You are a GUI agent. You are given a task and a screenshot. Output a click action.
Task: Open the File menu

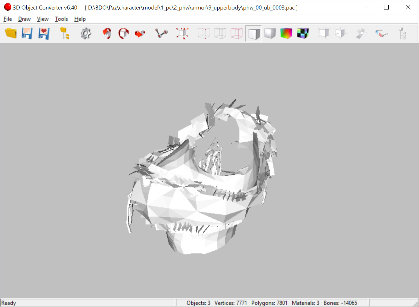tap(8, 19)
